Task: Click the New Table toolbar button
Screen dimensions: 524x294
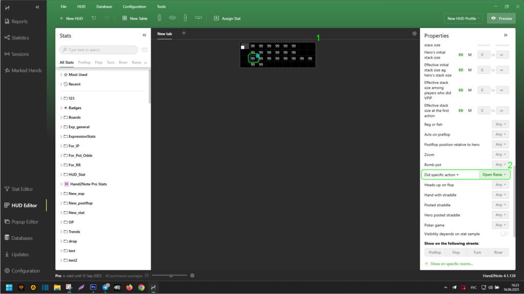Action: (135, 18)
